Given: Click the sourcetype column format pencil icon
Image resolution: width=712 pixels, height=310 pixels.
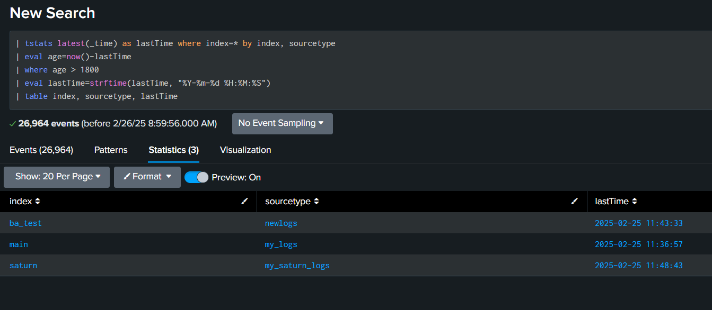Looking at the screenshot, I should pyautogui.click(x=574, y=201).
